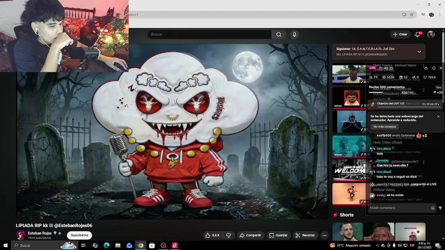Screen dimensions: 445x250
Task: Click the weather widget 31°C Mayorm. soleado
Action: (x=350, y=245)
